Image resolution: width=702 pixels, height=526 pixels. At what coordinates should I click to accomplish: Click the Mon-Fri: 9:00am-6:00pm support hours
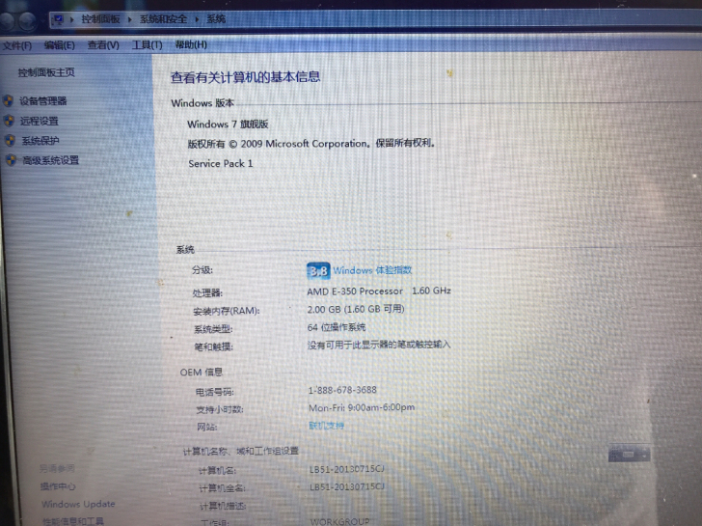pyautogui.click(x=362, y=407)
